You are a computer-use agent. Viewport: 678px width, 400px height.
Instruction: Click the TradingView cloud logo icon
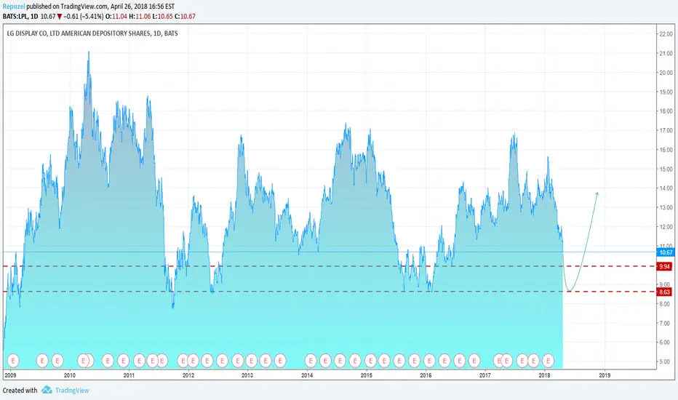tap(47, 390)
